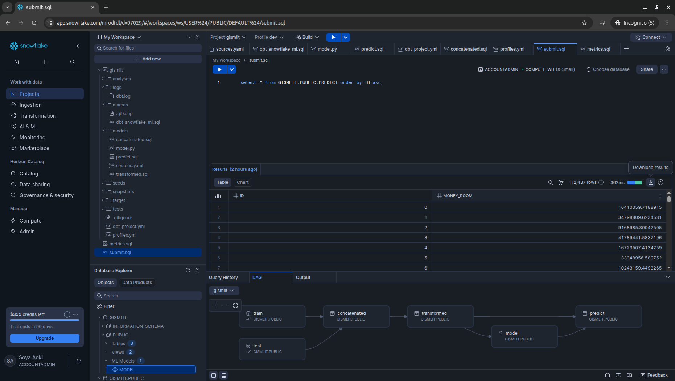This screenshot has width=675, height=381.
Task: Download the query results
Action: [x=651, y=182]
